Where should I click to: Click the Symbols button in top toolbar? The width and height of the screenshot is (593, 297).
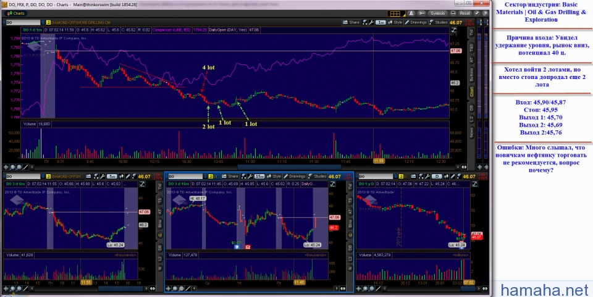(437, 14)
